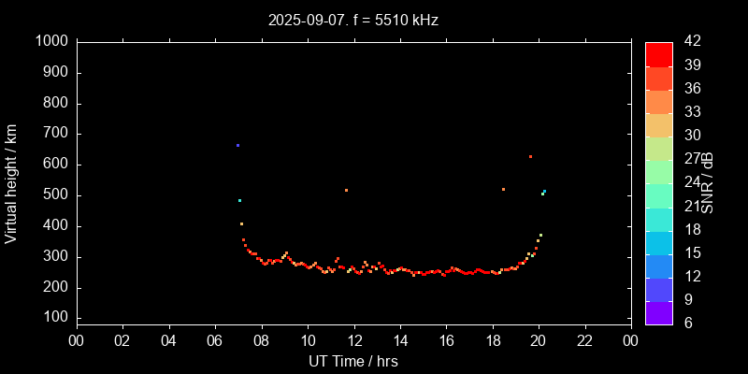Select the violet 6–9 dB colorbar segment
The width and height of the screenshot is (748, 374).
click(x=658, y=312)
